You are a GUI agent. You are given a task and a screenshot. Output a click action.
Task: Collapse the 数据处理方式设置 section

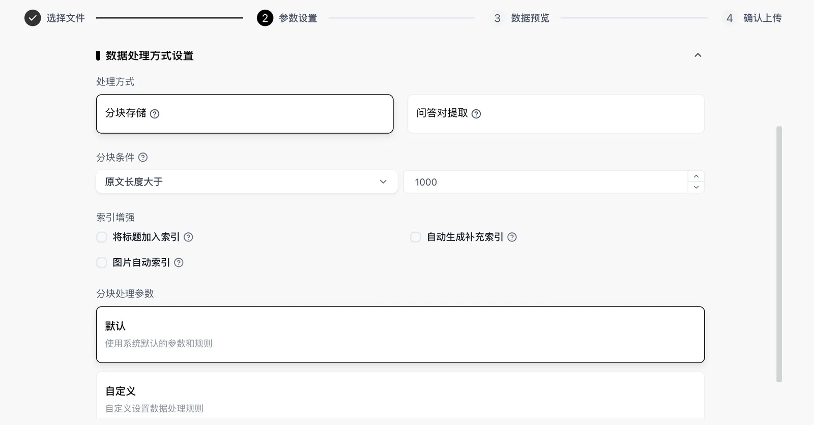[698, 55]
